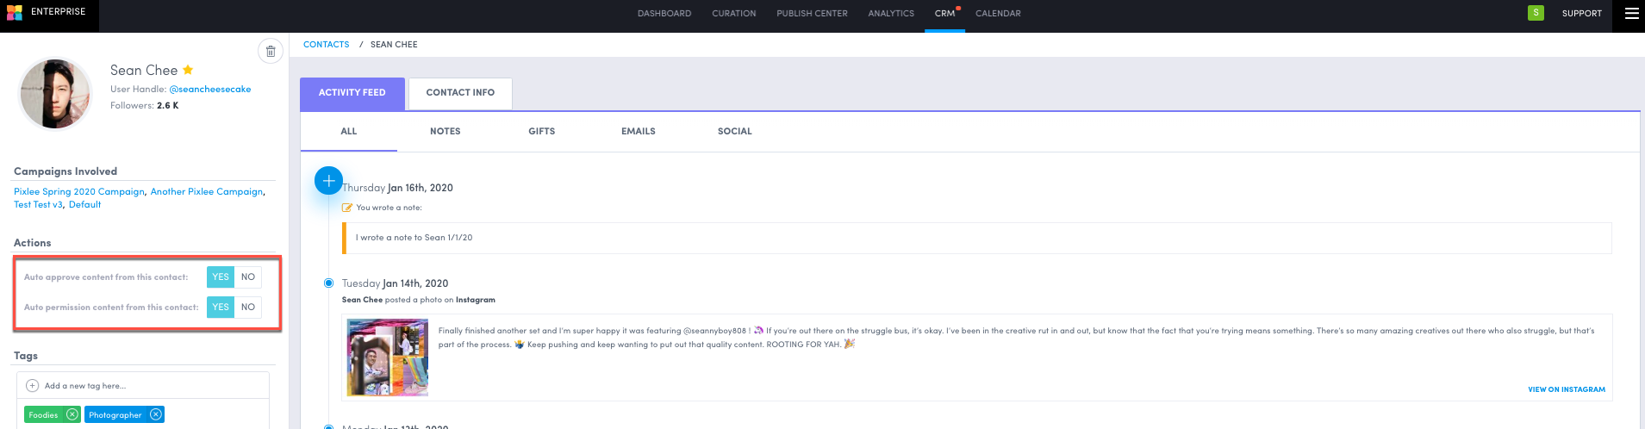The width and height of the screenshot is (1645, 429).
Task: Click the gold star beside Sean Chee
Action: (x=188, y=70)
